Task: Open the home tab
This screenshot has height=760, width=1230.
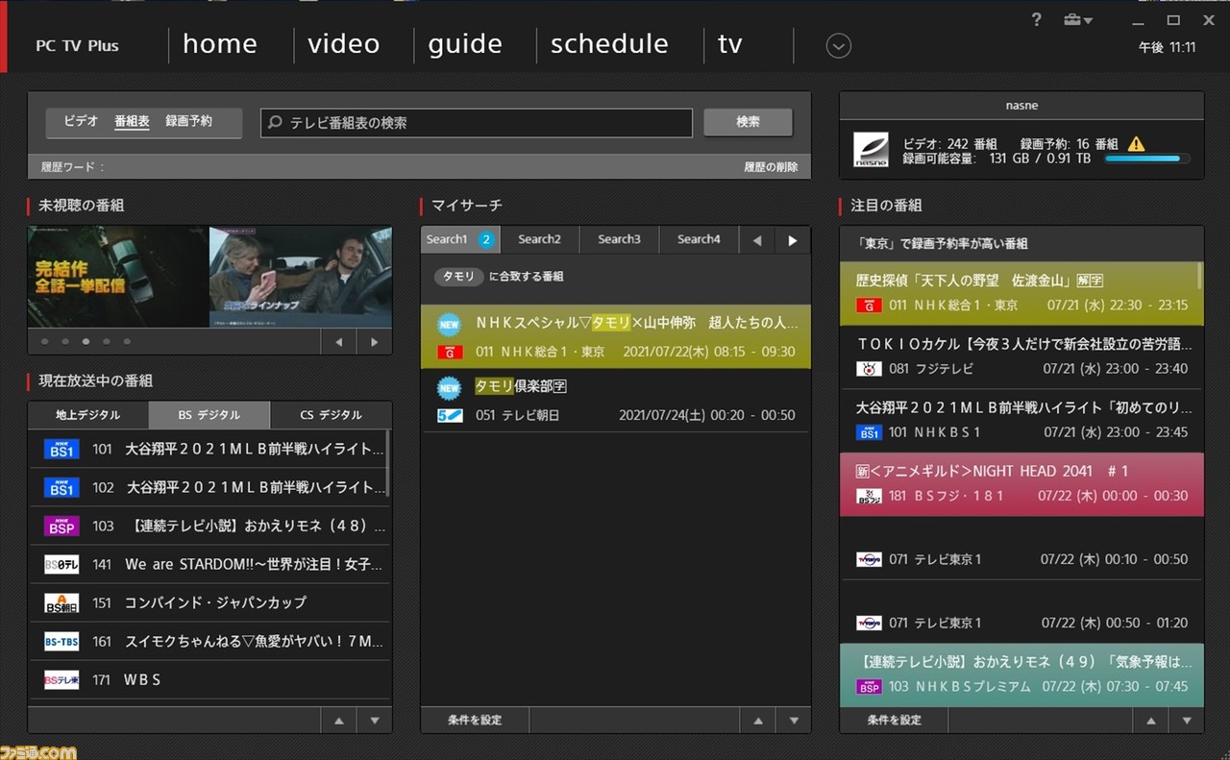Action: (x=220, y=44)
